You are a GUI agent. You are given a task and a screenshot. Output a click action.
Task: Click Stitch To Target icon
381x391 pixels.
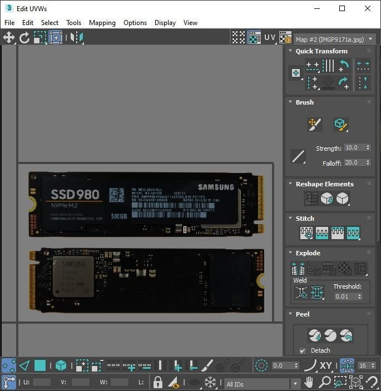click(306, 233)
